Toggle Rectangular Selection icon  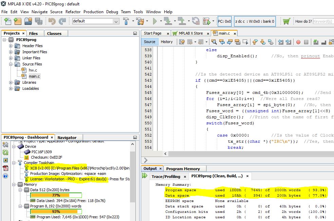tap(245, 42)
